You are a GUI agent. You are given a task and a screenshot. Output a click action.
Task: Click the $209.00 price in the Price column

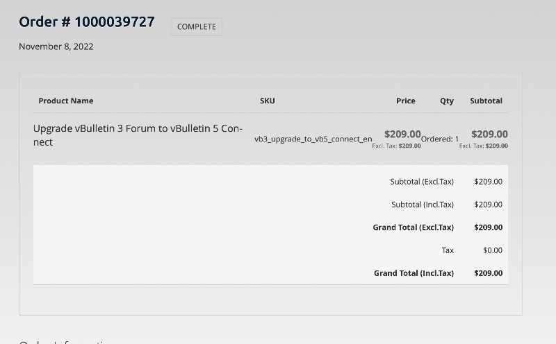pyautogui.click(x=402, y=134)
